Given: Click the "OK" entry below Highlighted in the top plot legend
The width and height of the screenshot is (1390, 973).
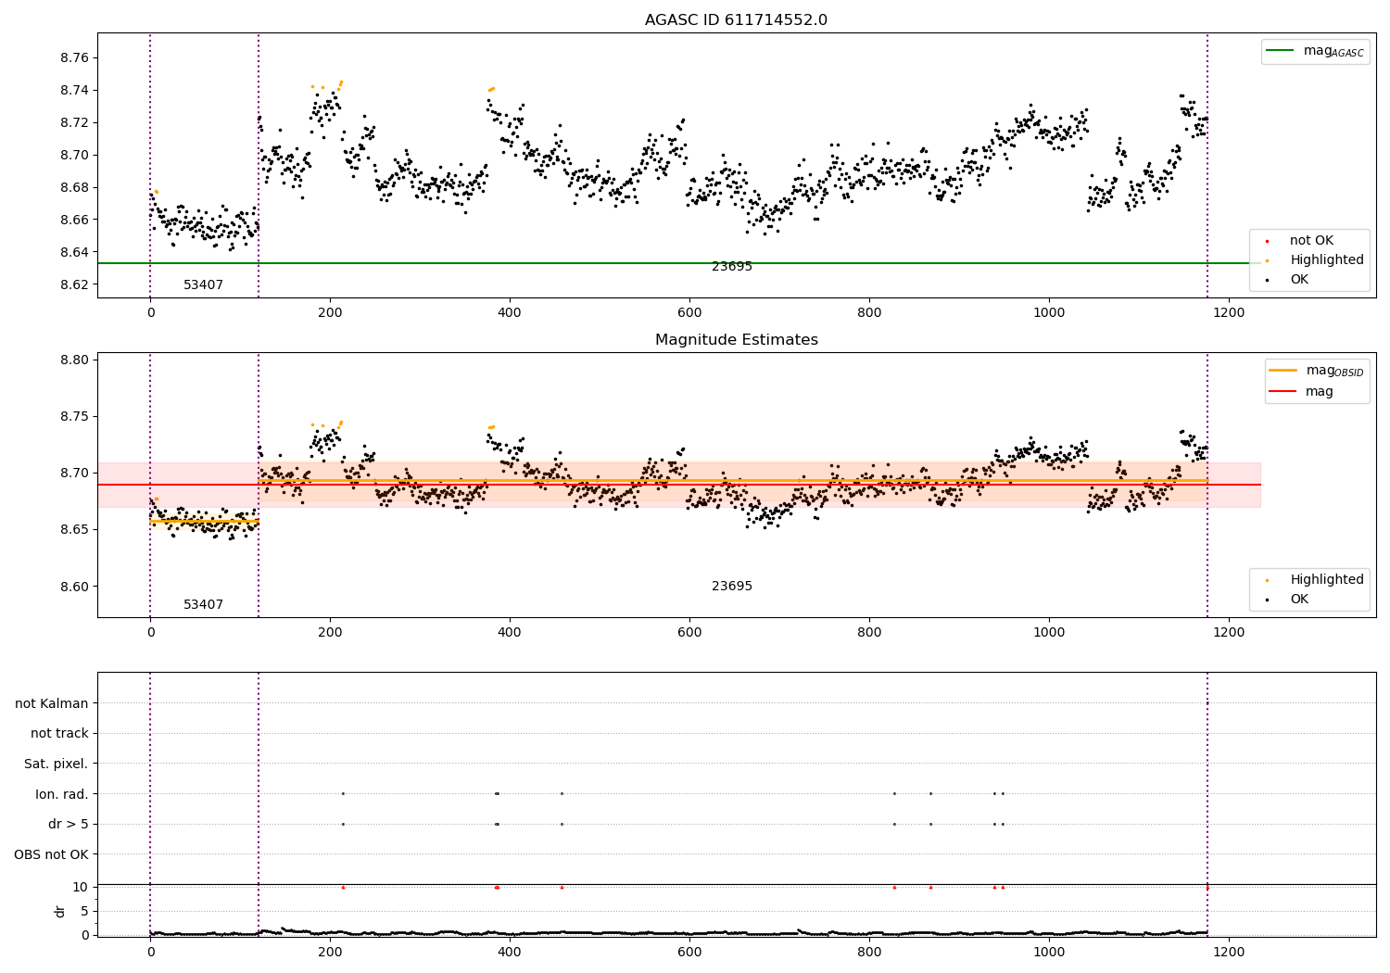Looking at the screenshot, I should 1299,280.
